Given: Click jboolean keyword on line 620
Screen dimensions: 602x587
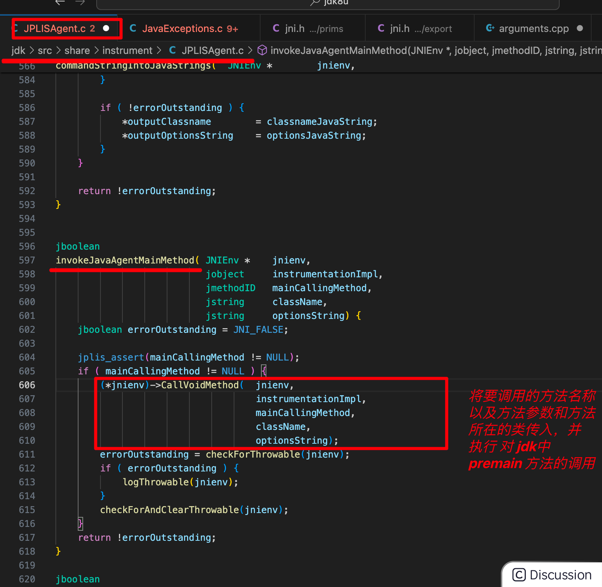Looking at the screenshot, I should click(78, 579).
